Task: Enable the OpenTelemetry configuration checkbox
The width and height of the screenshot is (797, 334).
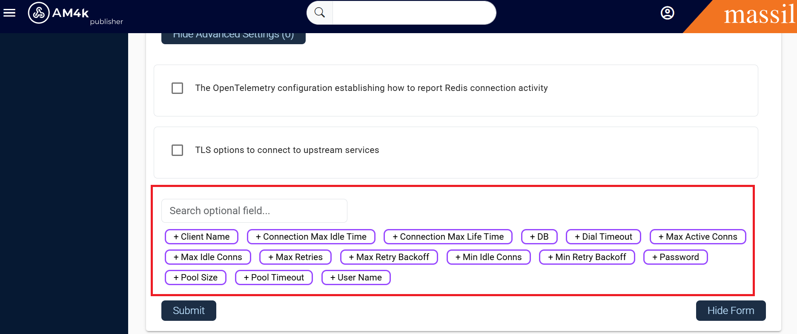Action: [177, 88]
